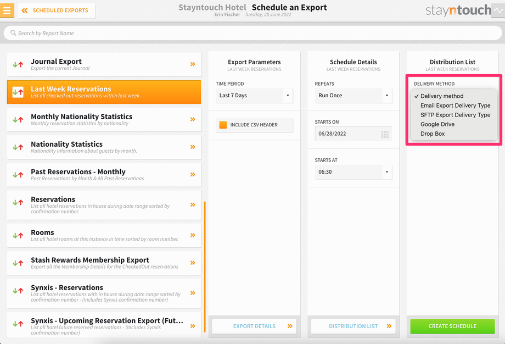
Task: Open the Repeats dropdown
Action: [x=353, y=96]
